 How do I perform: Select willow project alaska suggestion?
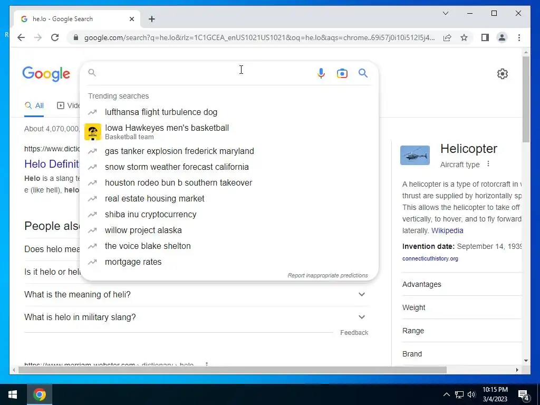coord(229,230)
